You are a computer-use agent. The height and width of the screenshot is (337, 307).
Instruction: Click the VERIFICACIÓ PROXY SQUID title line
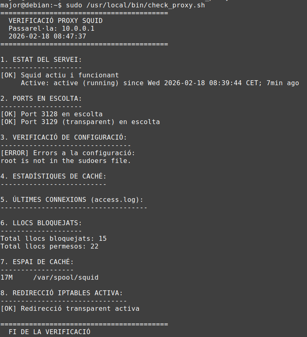coord(55,20)
